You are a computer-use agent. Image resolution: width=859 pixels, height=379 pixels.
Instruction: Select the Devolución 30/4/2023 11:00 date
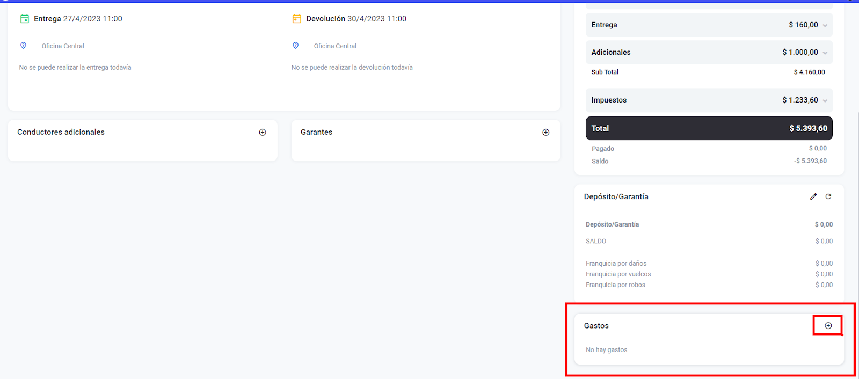[x=376, y=19]
